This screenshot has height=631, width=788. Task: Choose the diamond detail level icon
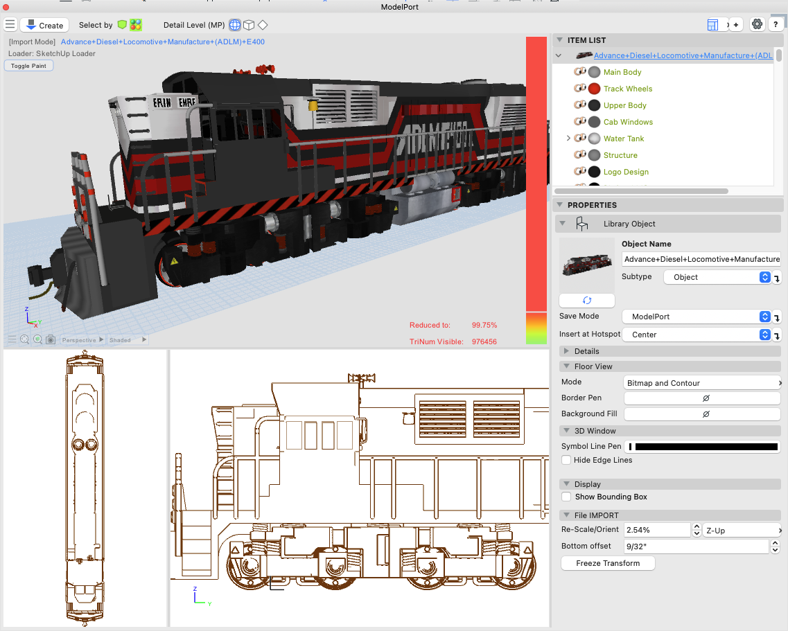pyautogui.click(x=263, y=25)
